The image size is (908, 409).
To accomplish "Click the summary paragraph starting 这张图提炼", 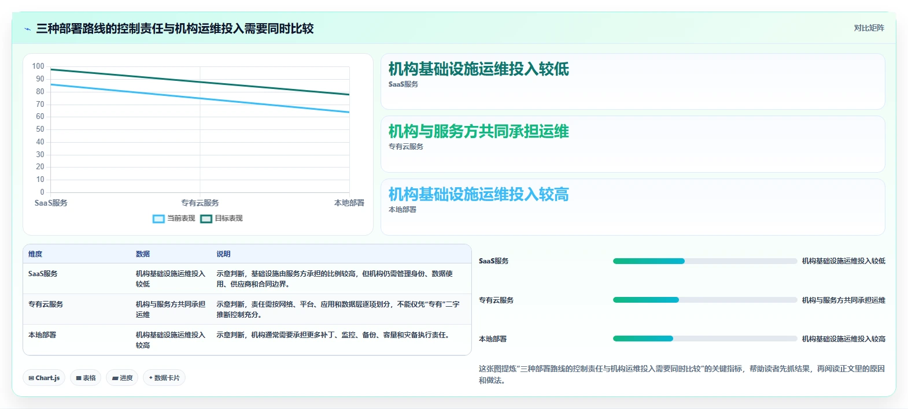I will [681, 374].
